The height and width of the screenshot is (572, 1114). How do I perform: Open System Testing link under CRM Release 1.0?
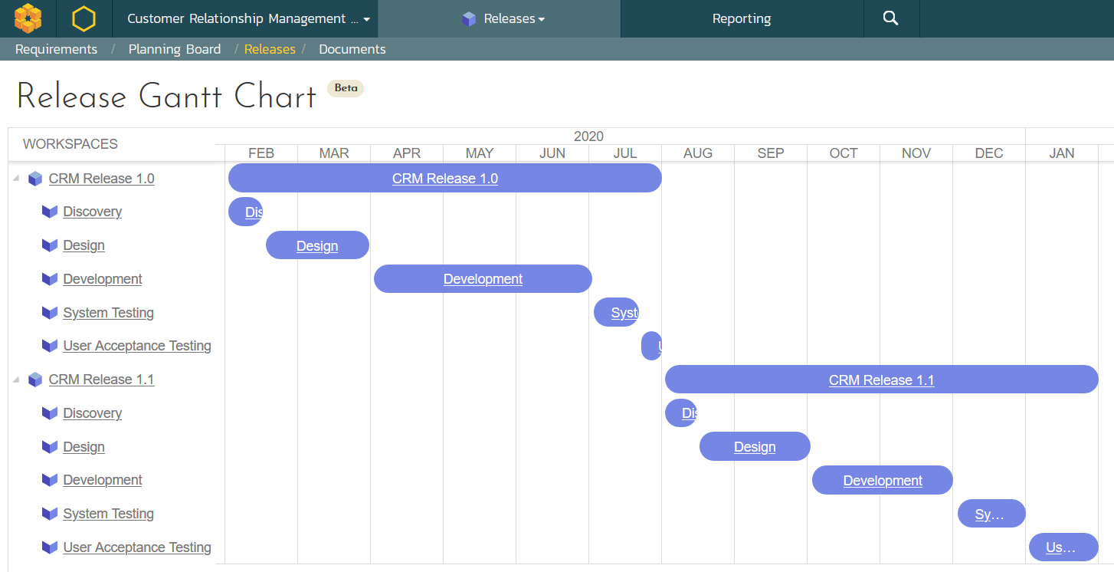pyautogui.click(x=108, y=313)
